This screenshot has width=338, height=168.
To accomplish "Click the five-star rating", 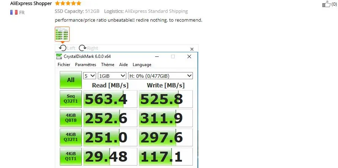I will 68,3.
